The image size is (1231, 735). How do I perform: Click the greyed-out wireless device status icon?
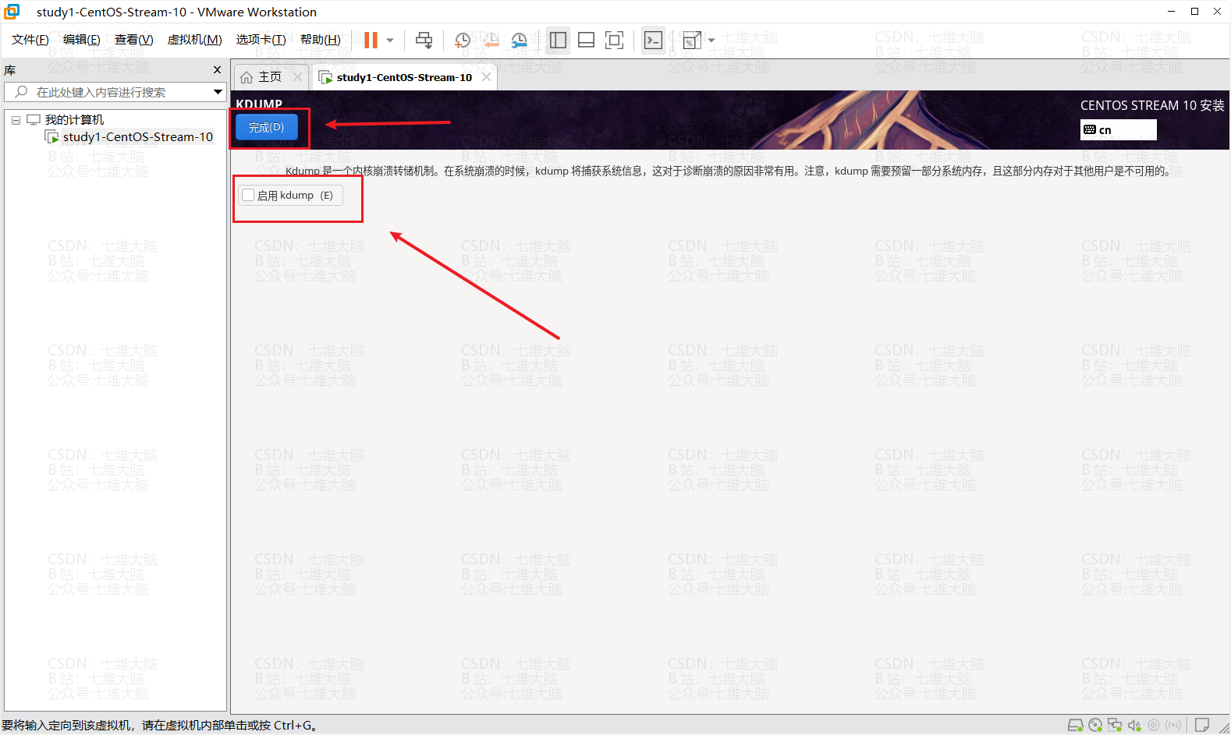coord(1173,725)
